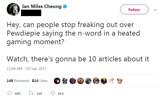Click the Follow button

(134, 9)
